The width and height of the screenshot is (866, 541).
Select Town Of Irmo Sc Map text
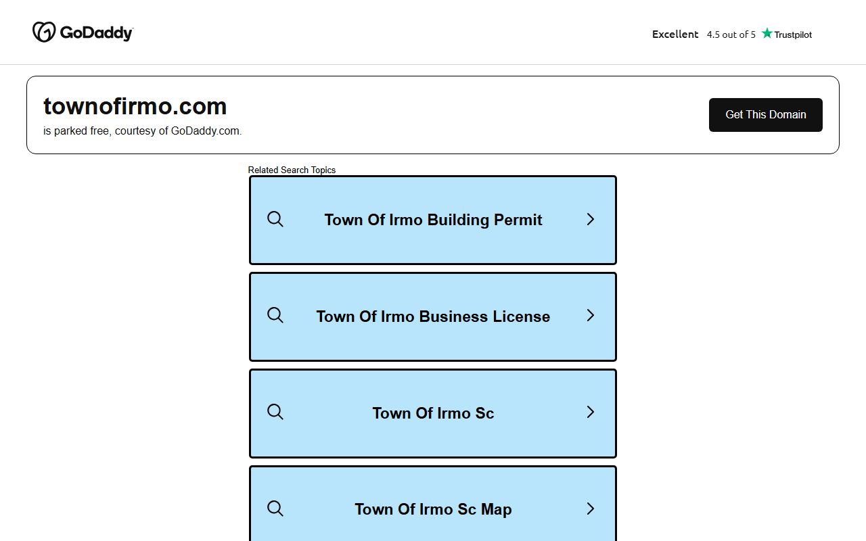(433, 509)
